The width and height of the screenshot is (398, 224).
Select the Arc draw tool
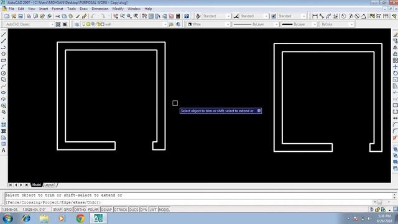[x=4, y=67]
